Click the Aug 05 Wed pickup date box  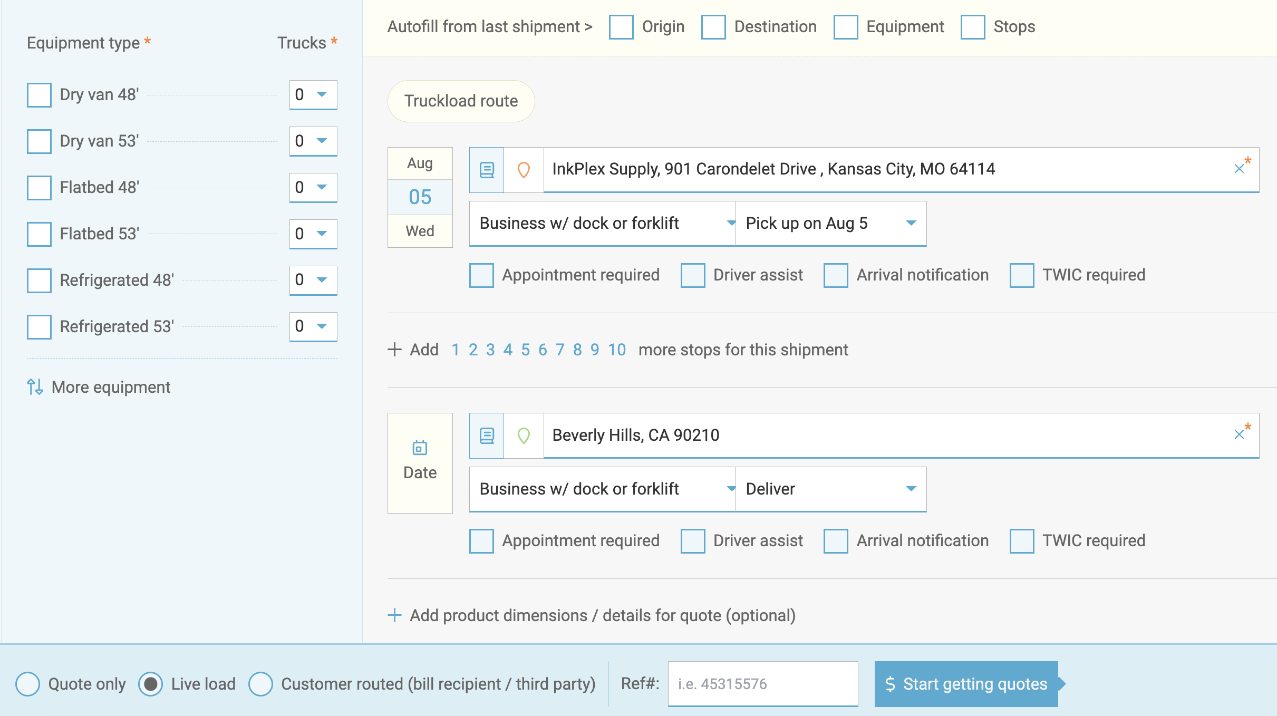tap(420, 197)
